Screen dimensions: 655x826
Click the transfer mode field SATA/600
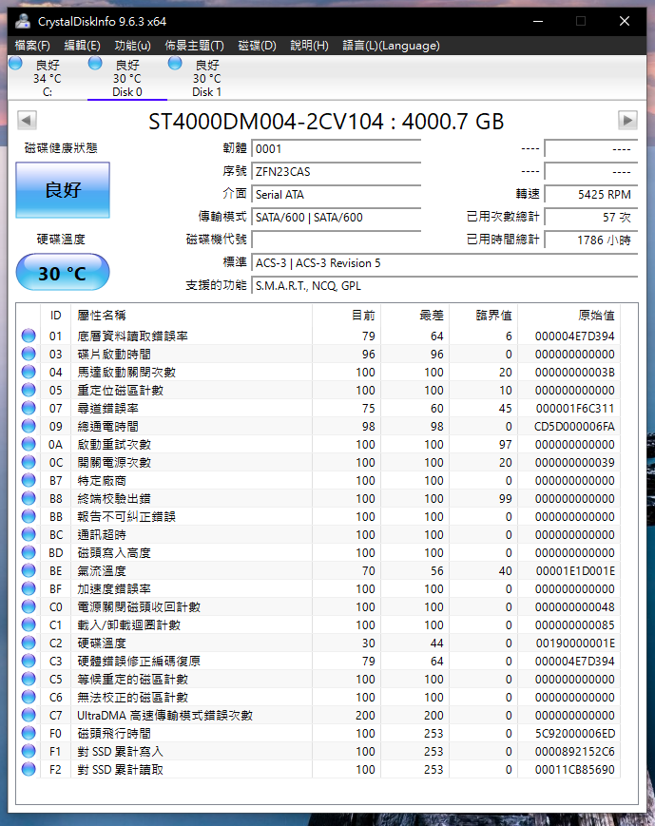337,217
